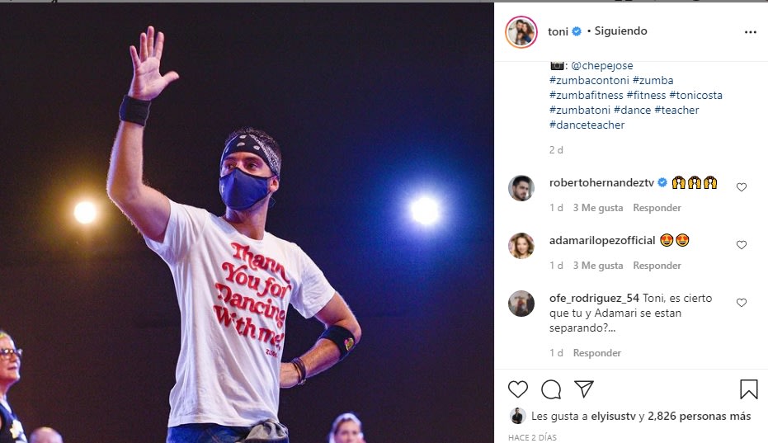Reply to adamarilopezofficial's comment
Viewport: 768px width, 443px height.
point(657,266)
